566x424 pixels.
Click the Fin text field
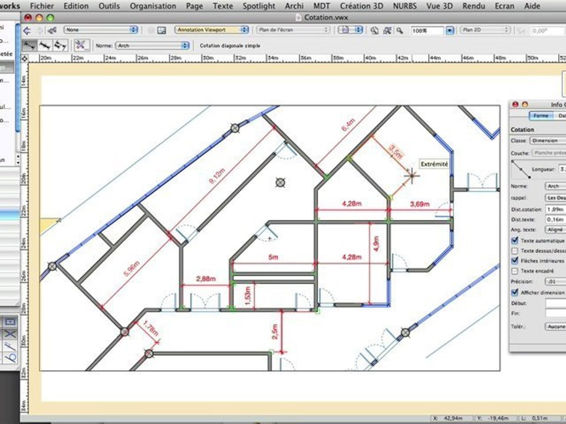[x=555, y=313]
